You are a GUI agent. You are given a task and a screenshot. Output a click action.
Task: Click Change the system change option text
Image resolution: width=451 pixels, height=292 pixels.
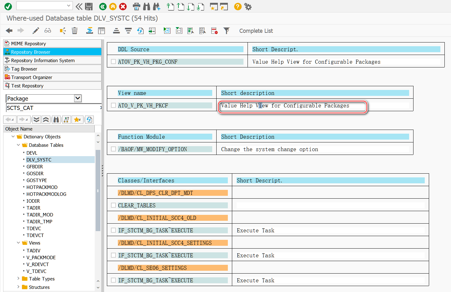click(x=269, y=149)
